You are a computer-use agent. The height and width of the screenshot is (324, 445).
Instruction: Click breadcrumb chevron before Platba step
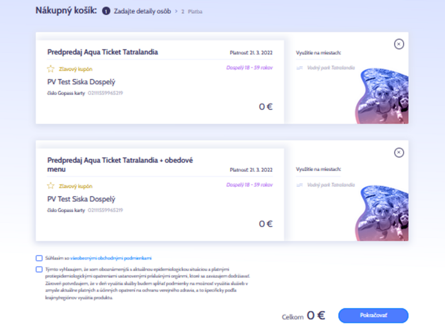176,11
